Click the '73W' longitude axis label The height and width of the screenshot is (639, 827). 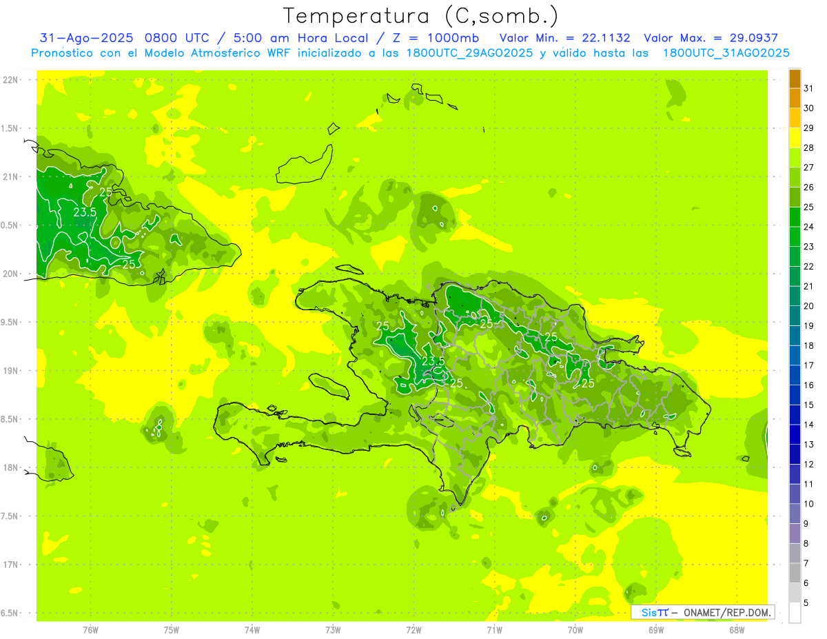[333, 630]
